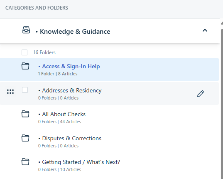The height and width of the screenshot is (179, 223).
Task: Click the Knowledge & Guidance category tray icon
Action: pos(26,30)
